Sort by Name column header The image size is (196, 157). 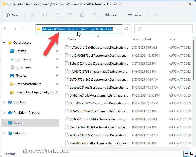[x=72, y=39]
